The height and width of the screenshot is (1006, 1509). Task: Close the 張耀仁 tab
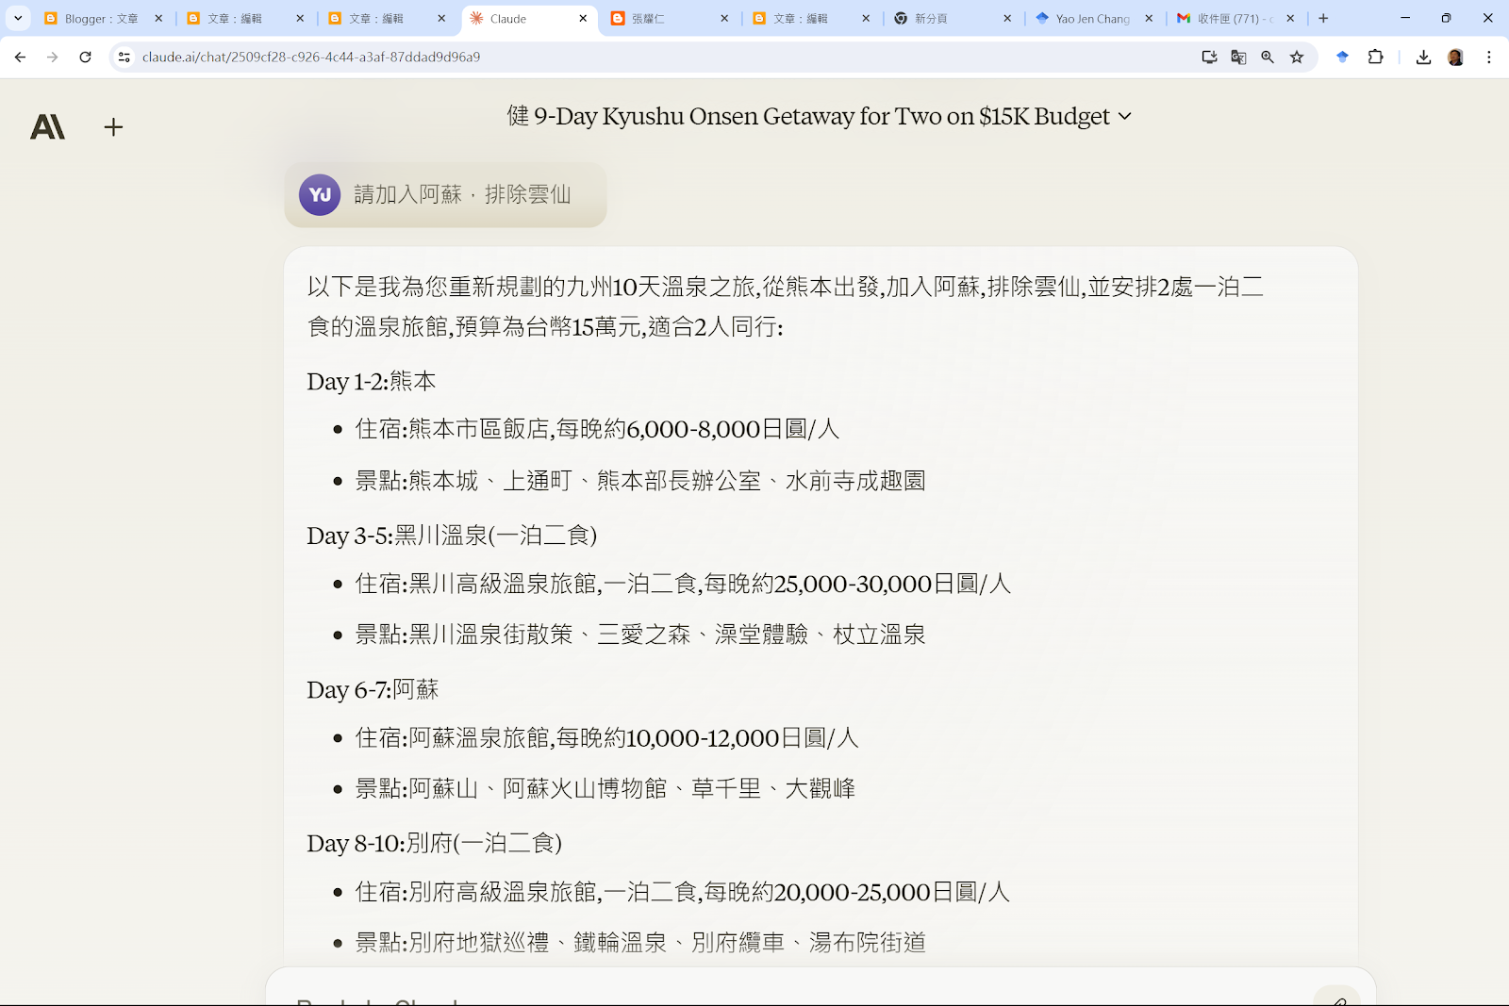point(724,19)
